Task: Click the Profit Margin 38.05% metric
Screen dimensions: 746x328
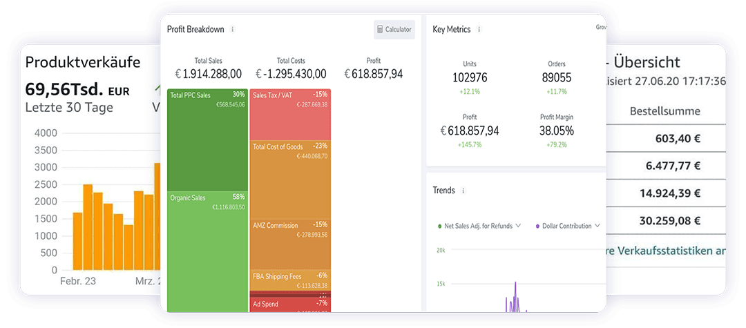Action: [556, 131]
